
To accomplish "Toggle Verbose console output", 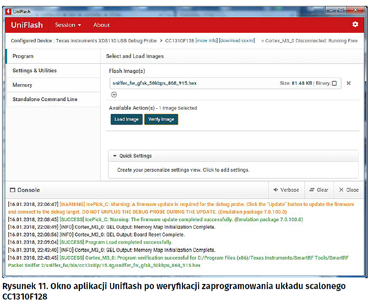I will click(286, 190).
